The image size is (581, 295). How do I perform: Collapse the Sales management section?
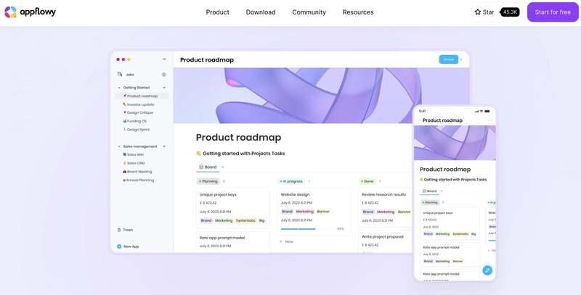(x=119, y=146)
